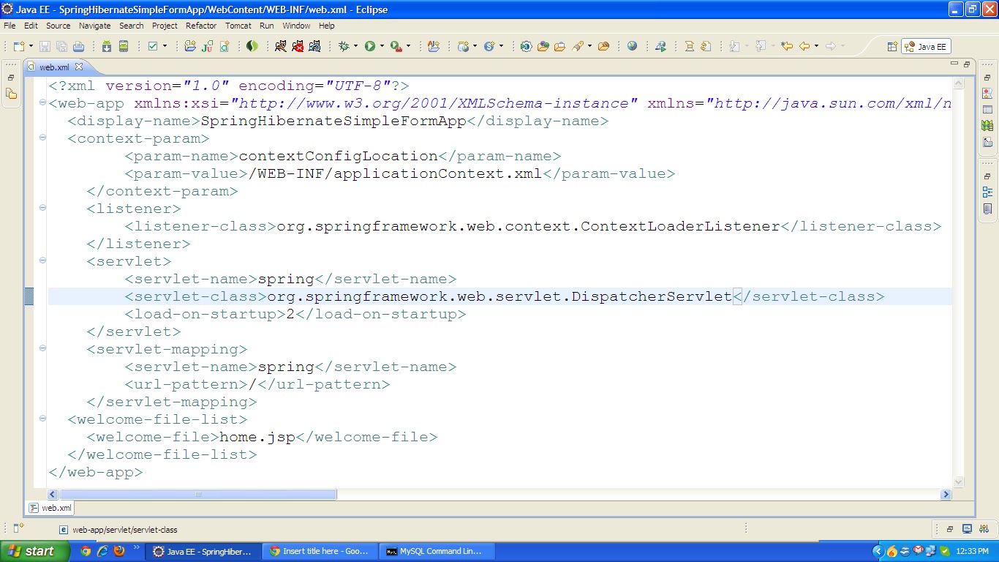Open the internal web browser globe icon
999x562 pixels.
click(633, 46)
